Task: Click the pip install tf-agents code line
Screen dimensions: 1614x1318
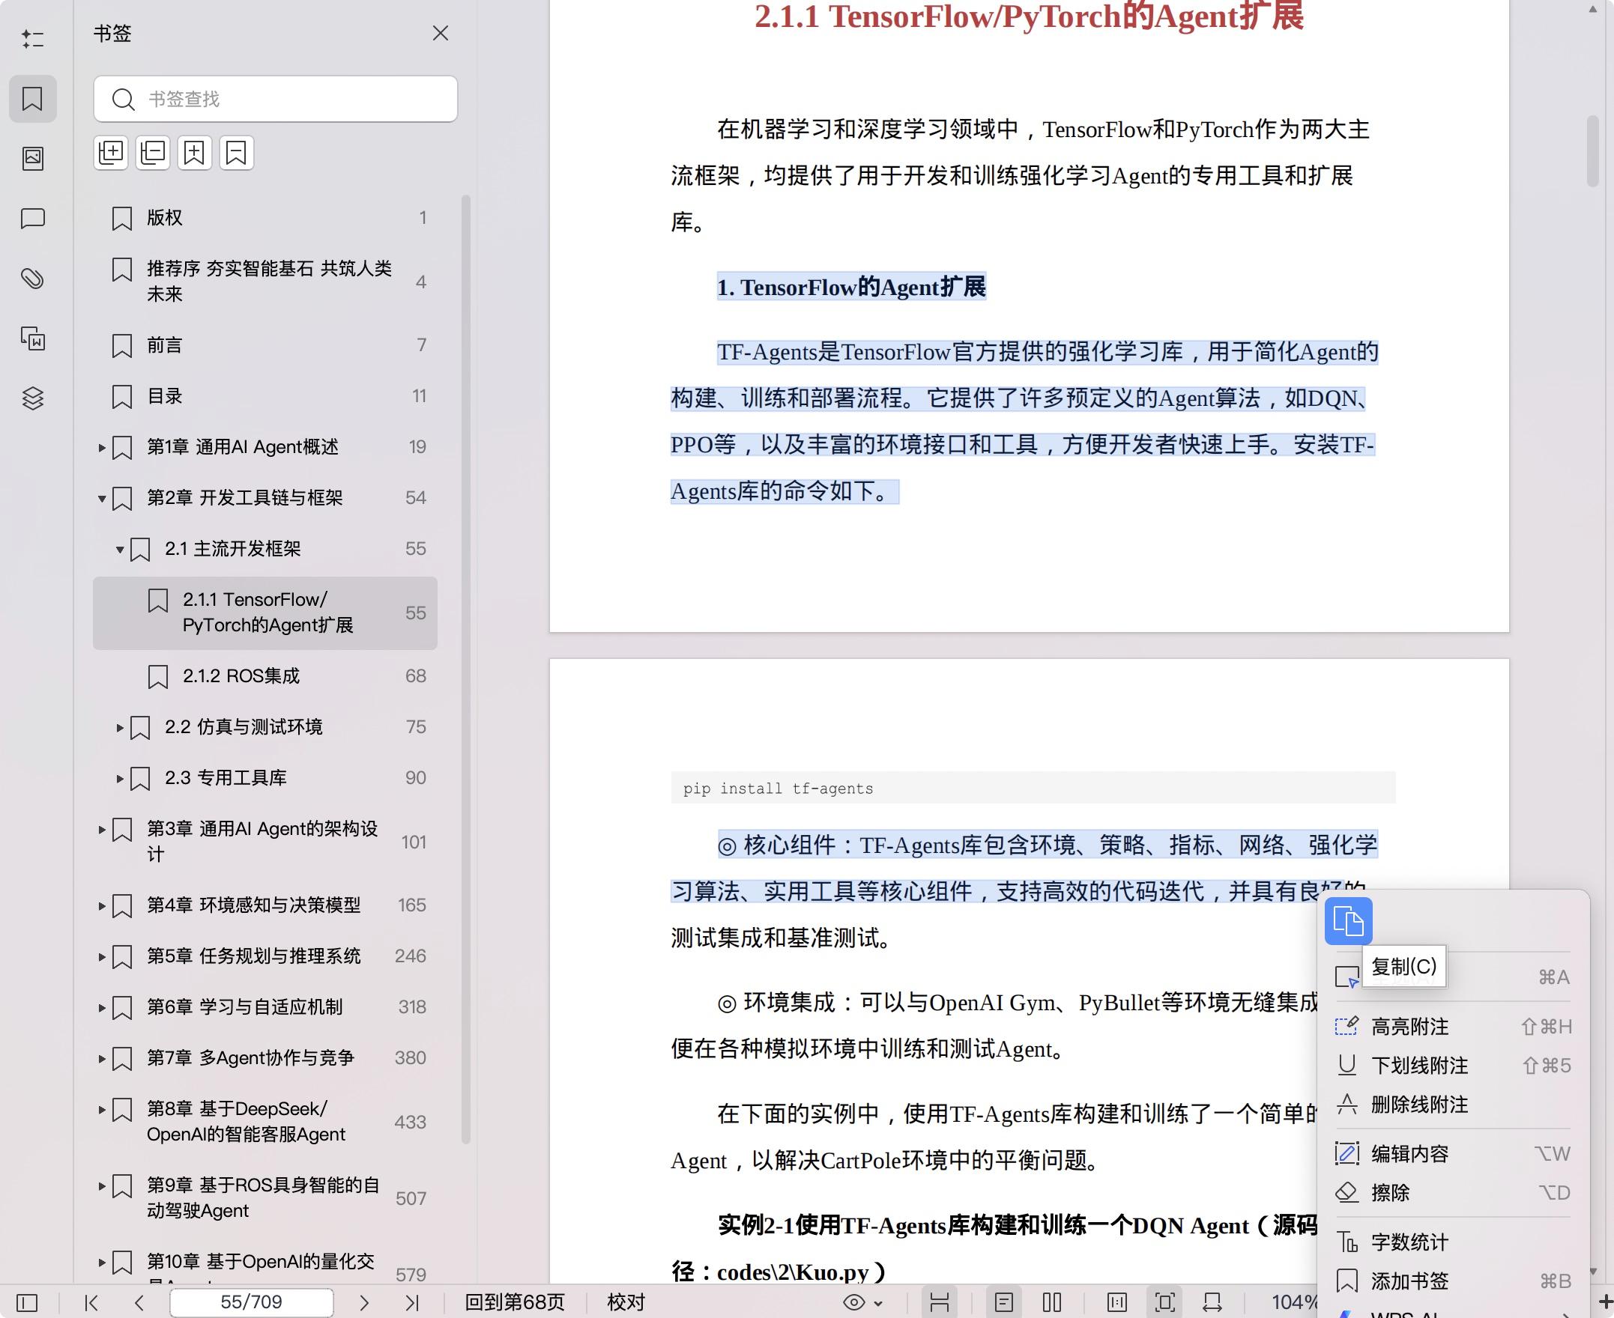Action: (x=1033, y=788)
